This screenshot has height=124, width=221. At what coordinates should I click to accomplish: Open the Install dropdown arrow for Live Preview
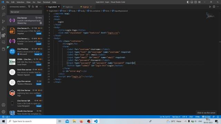click(x=41, y=54)
